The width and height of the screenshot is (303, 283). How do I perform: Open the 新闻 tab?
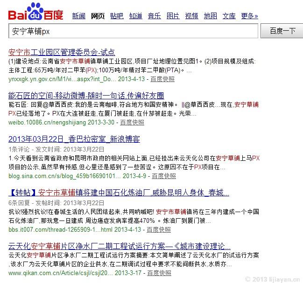click(x=78, y=16)
